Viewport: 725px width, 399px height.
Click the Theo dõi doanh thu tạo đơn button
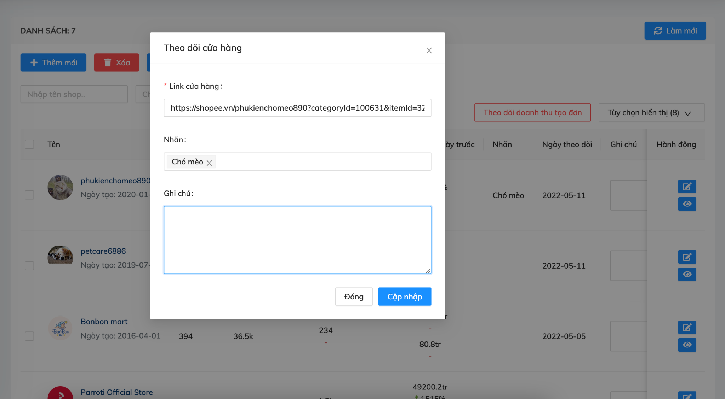click(x=532, y=112)
